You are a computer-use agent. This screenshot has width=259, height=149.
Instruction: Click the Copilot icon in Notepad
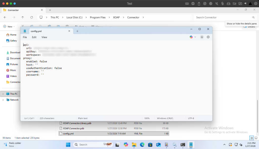pos(191,37)
